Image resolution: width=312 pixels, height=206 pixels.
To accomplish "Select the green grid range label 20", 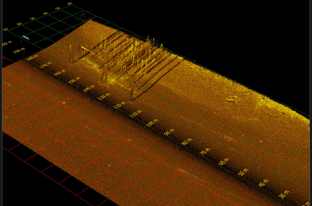I will coord(19,24).
